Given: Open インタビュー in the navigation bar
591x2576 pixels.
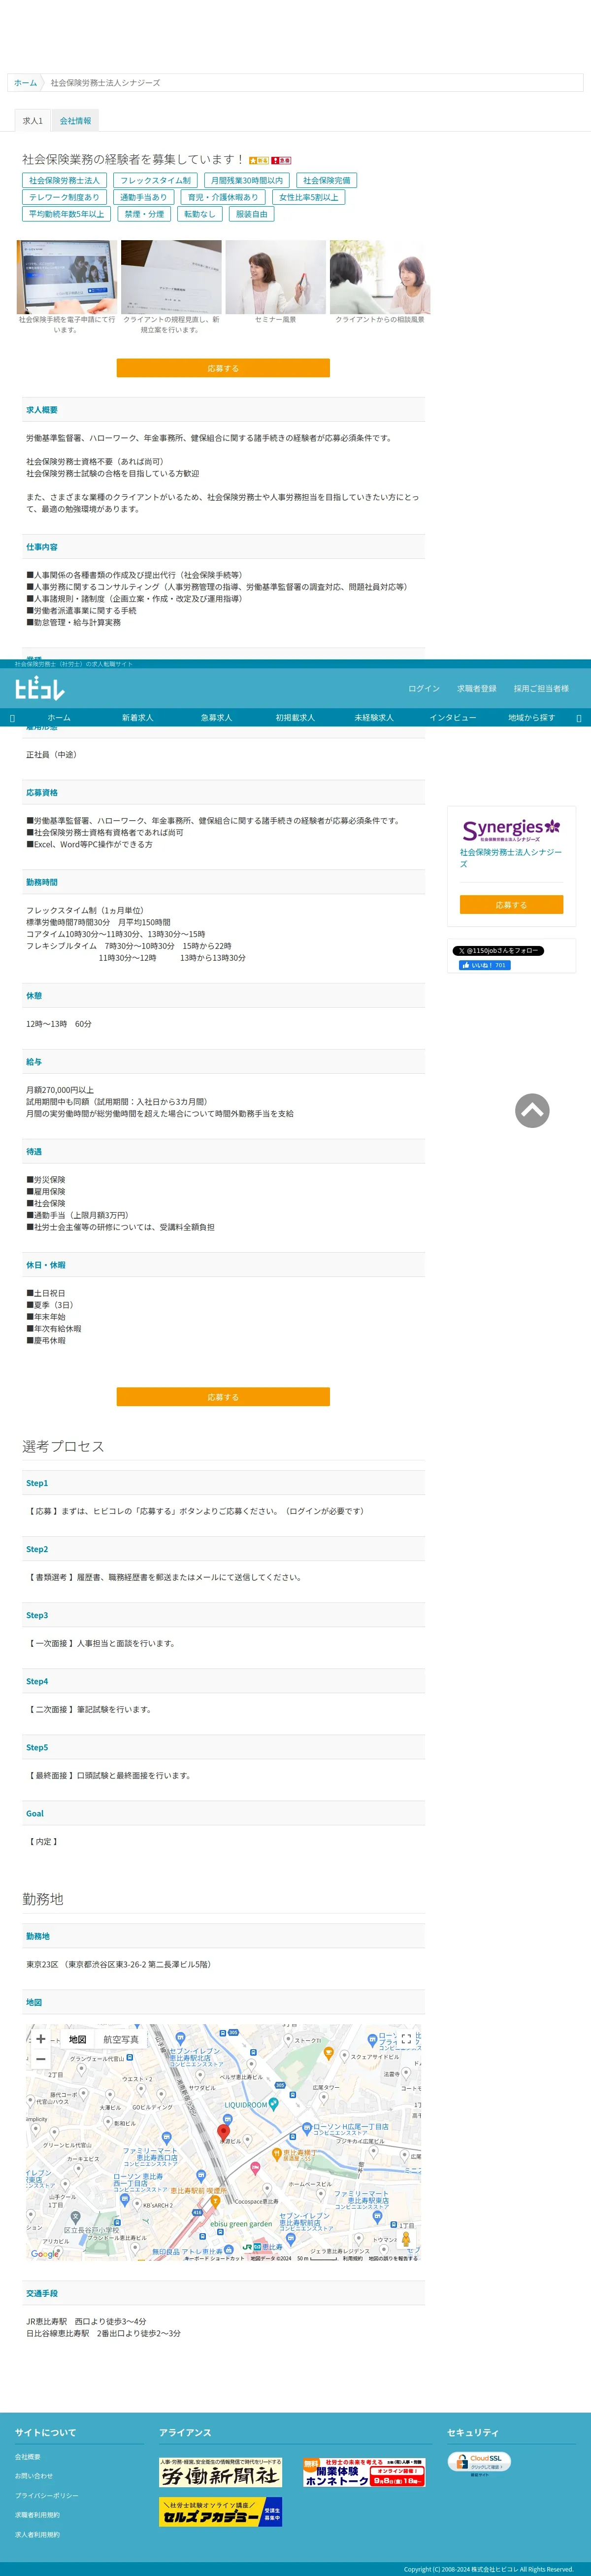Looking at the screenshot, I should [452, 718].
